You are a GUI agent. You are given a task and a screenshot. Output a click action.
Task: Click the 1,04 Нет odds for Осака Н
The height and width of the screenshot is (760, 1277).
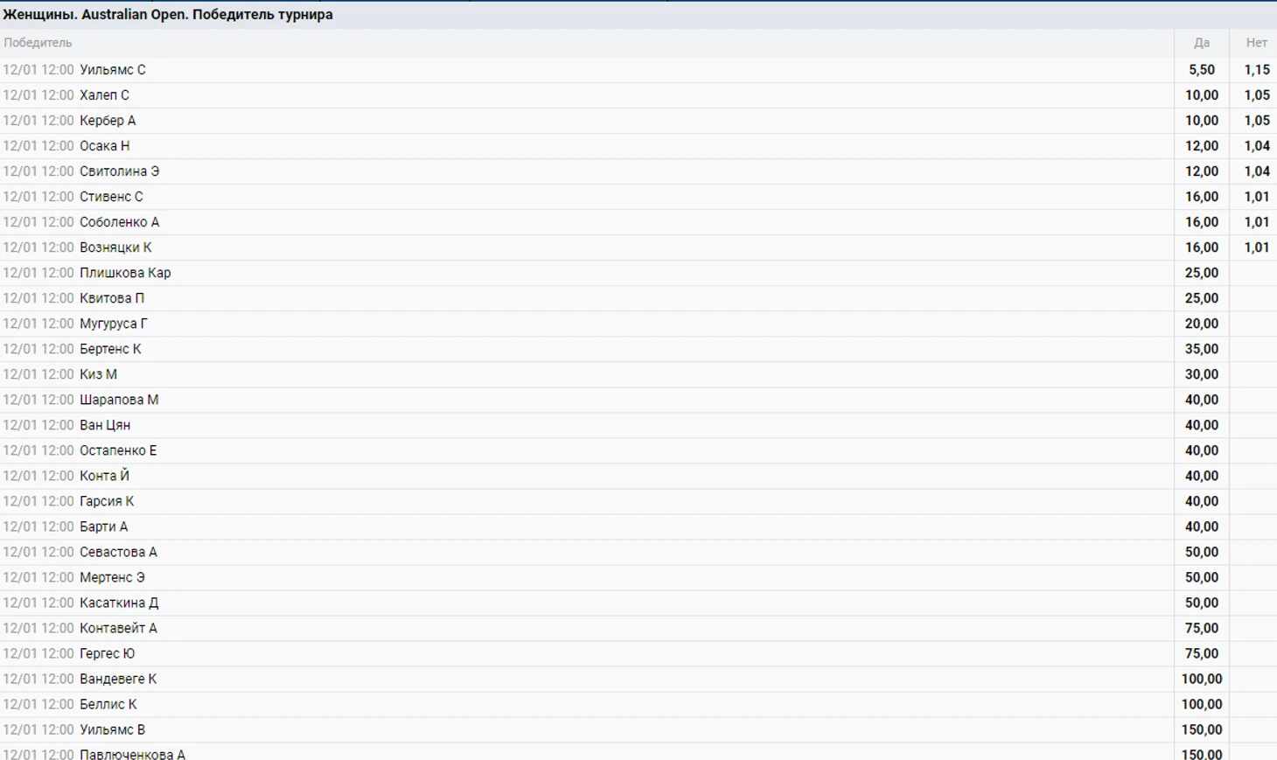point(1257,146)
